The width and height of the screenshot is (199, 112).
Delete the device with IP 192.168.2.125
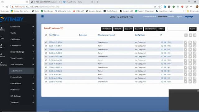click(190, 46)
